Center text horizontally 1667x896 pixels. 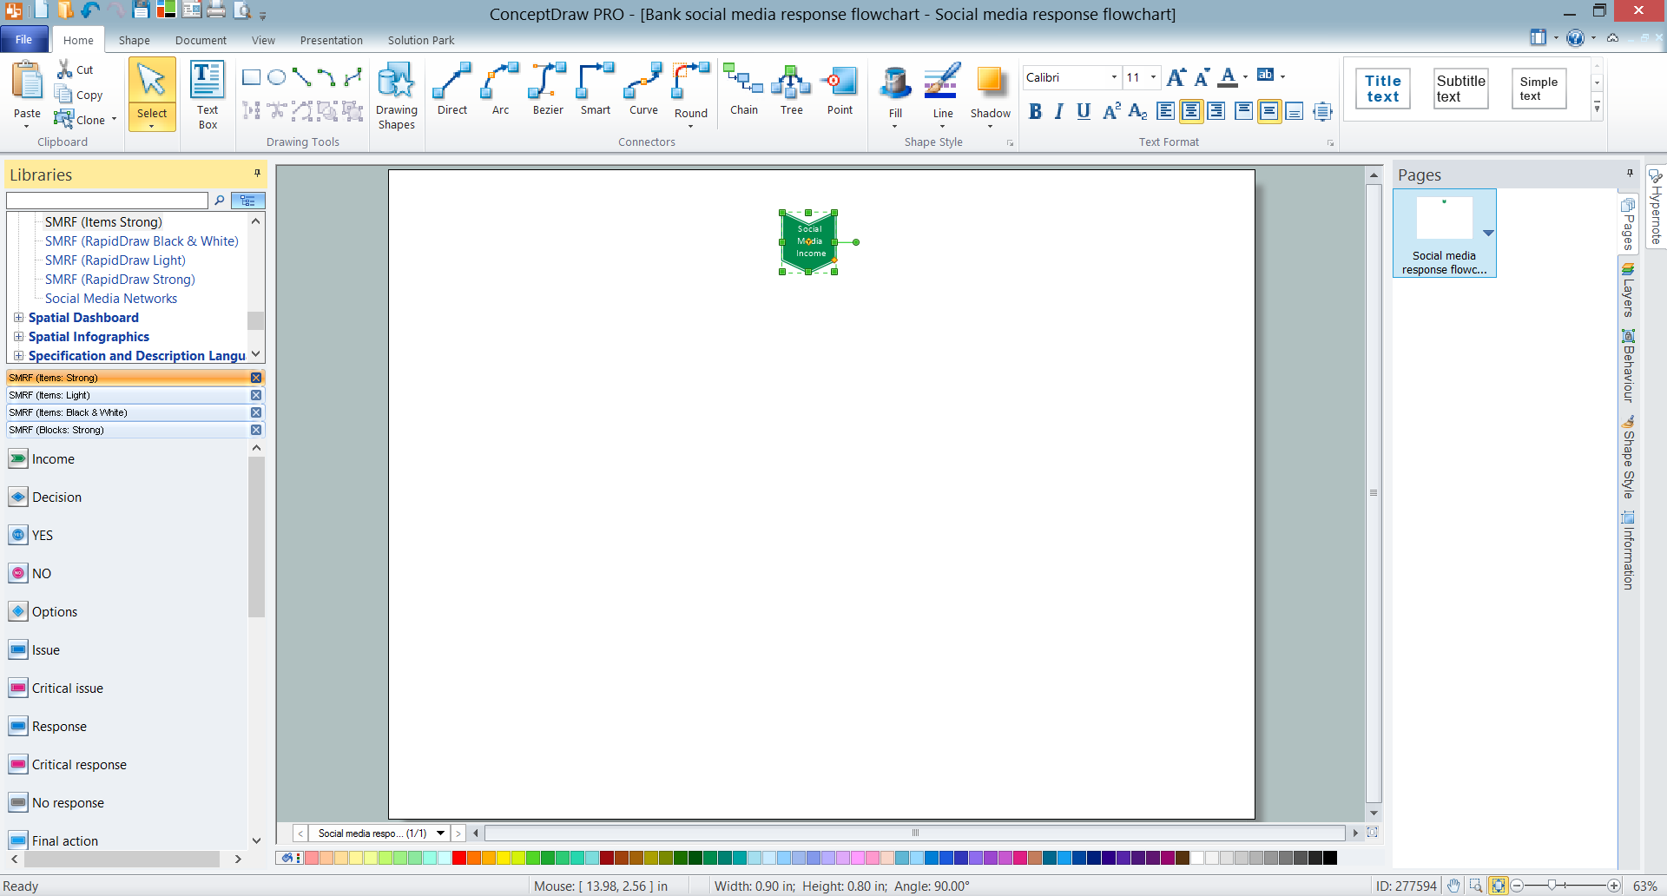coord(1191,111)
